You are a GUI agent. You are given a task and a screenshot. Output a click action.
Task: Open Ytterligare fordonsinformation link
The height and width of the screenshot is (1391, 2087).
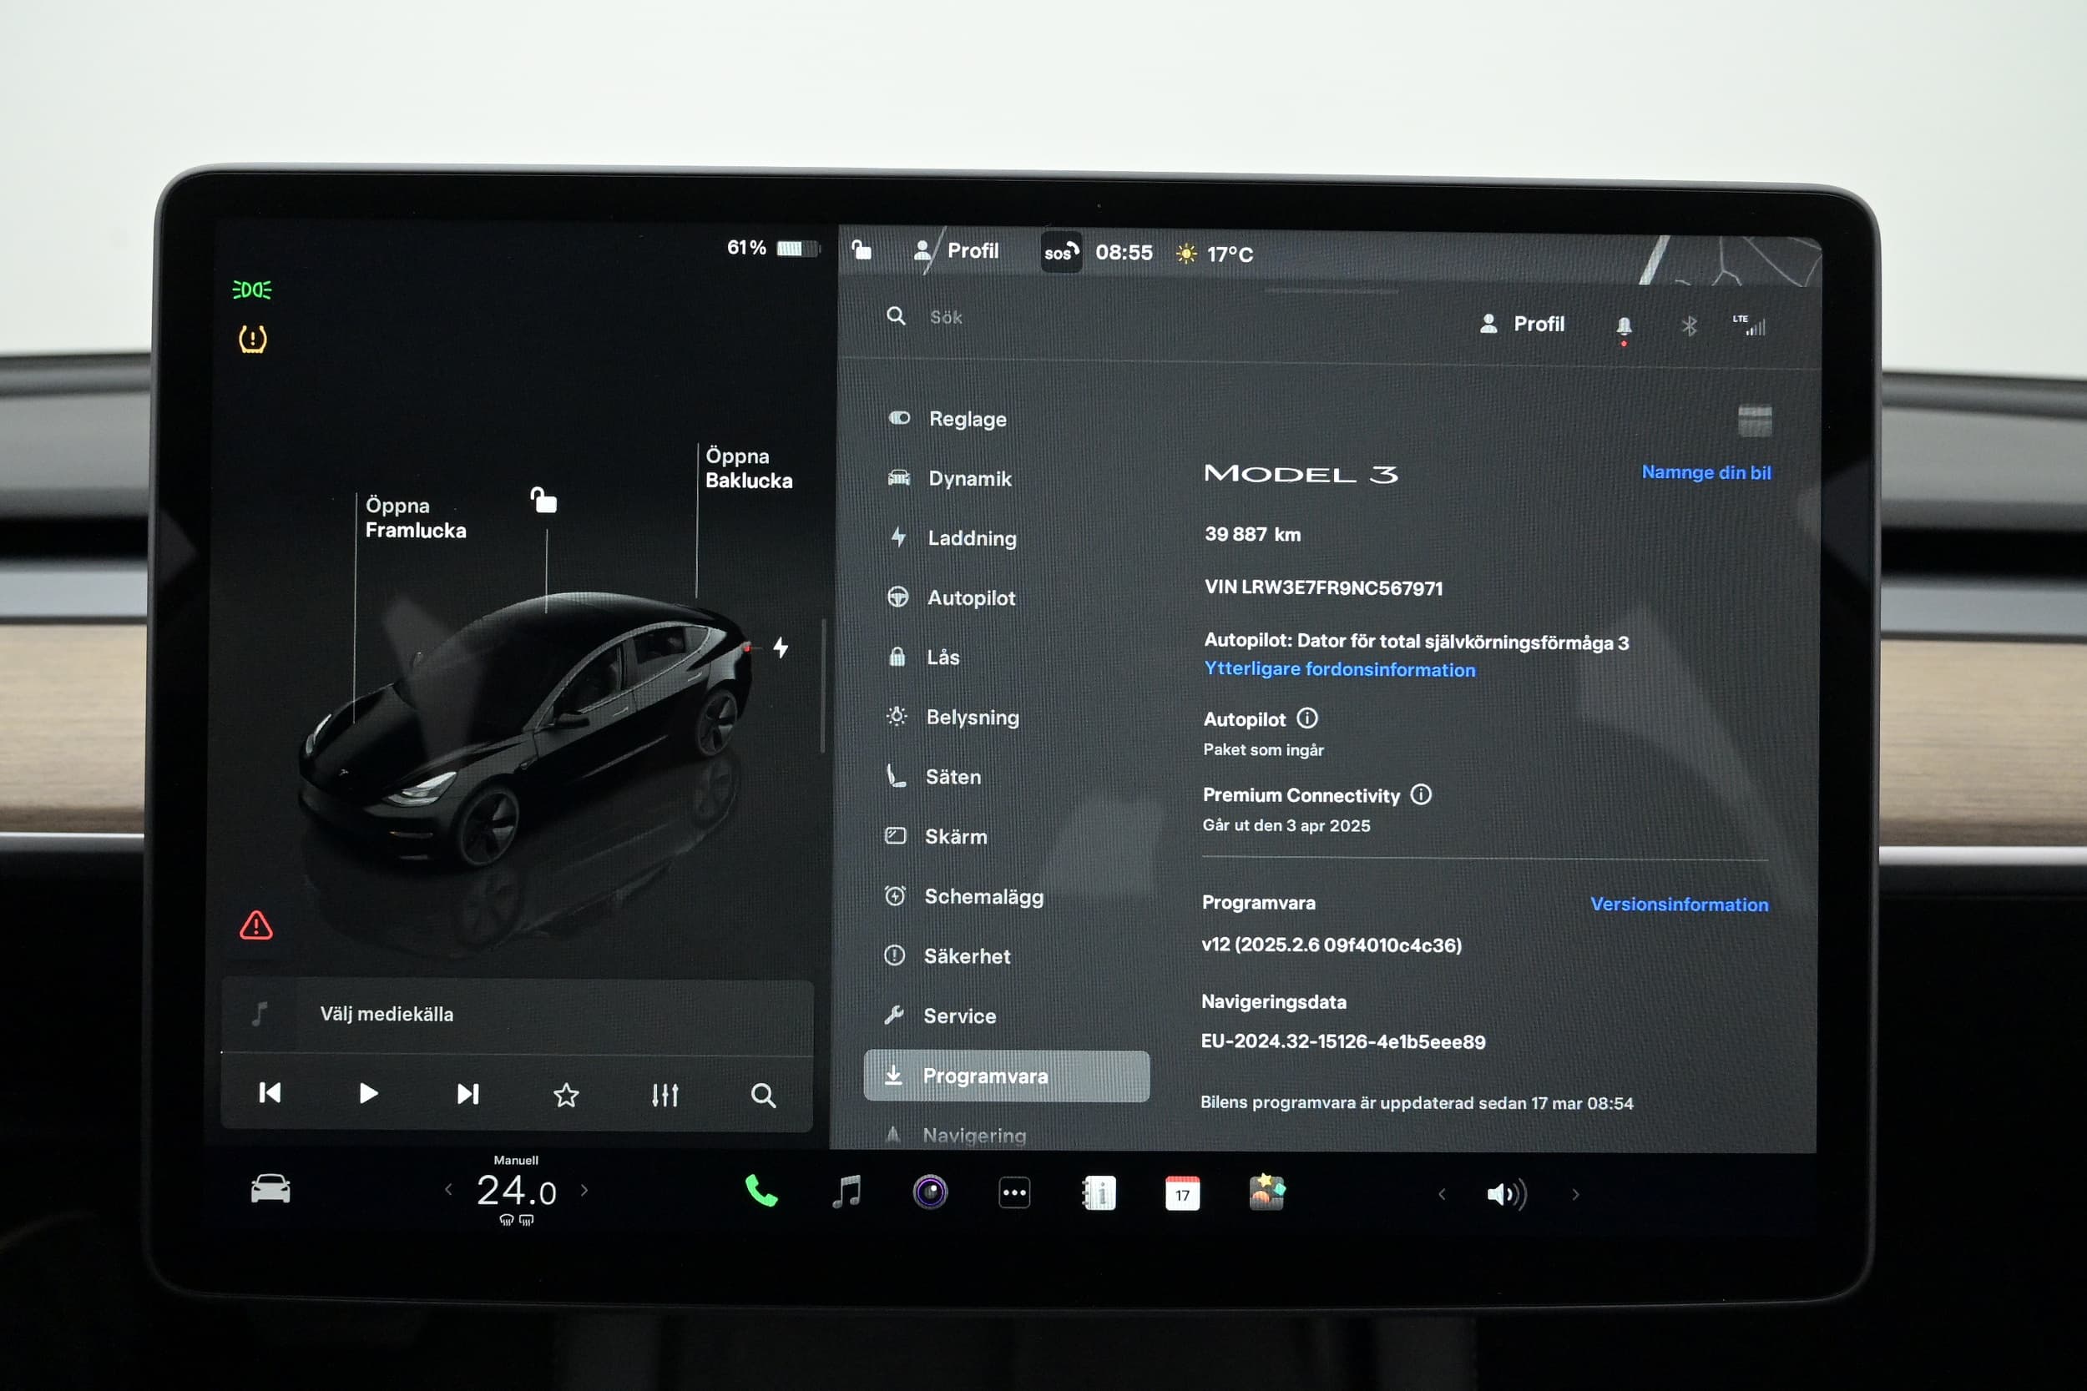tap(1339, 670)
